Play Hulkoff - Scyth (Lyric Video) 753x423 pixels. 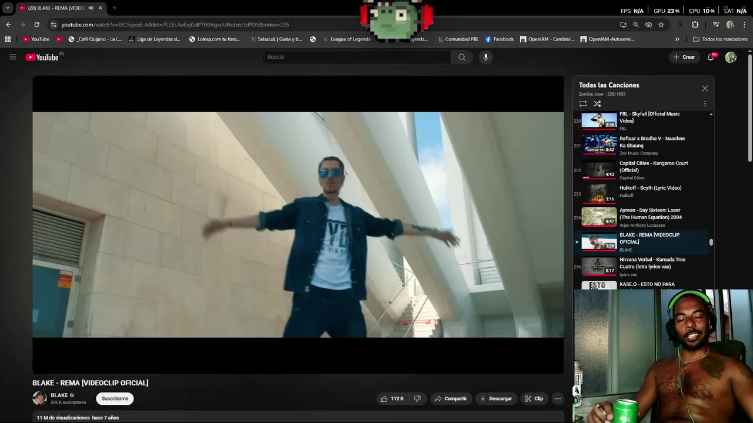click(x=641, y=193)
